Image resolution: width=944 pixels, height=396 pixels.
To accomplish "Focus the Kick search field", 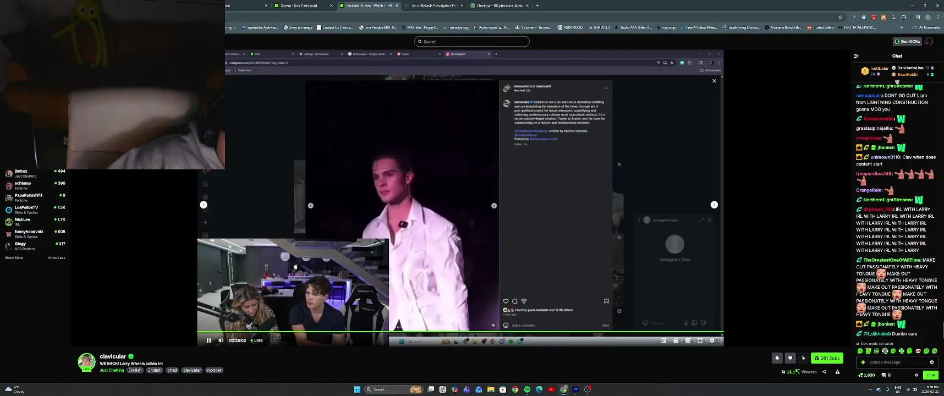I will tap(472, 41).
